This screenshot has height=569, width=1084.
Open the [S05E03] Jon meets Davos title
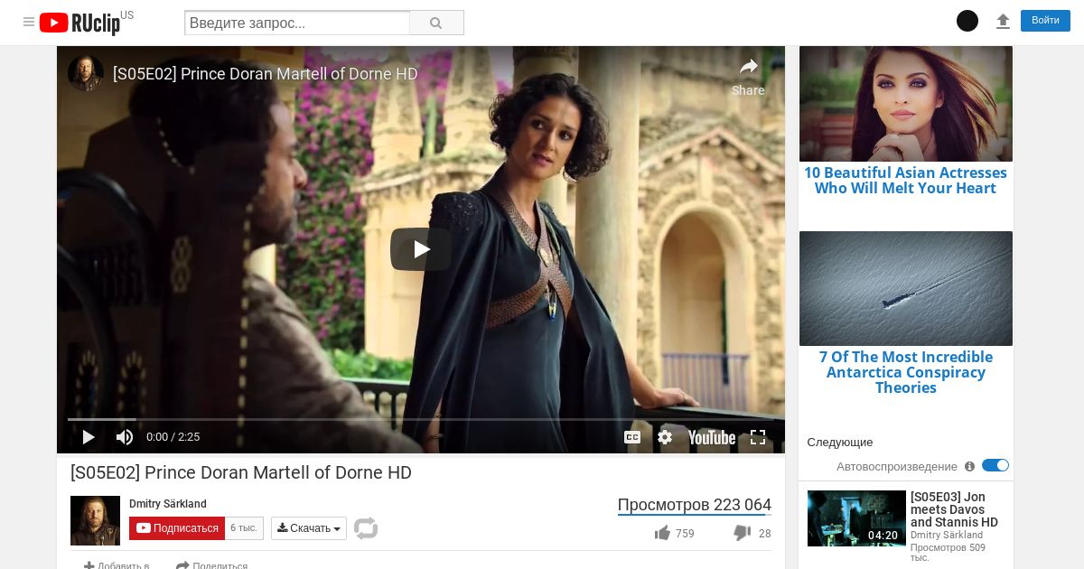coord(954,509)
